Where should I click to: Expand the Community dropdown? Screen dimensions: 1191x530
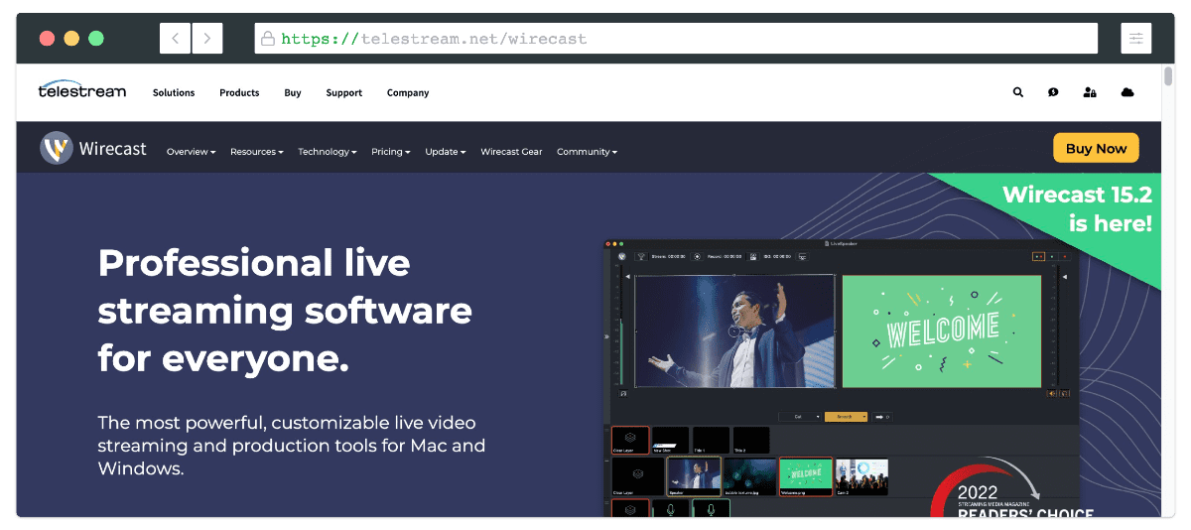click(587, 152)
